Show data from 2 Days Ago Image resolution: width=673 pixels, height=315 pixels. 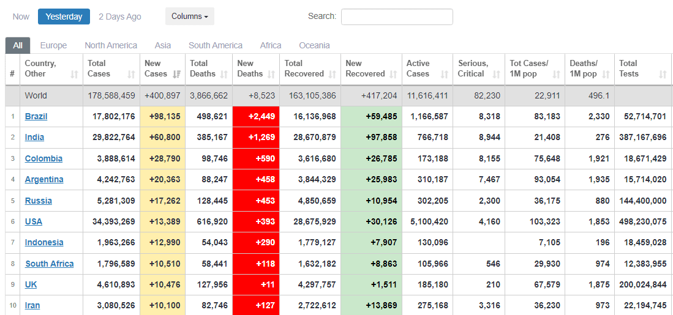click(120, 17)
